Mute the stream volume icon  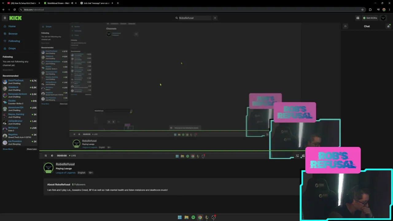click(x=52, y=156)
